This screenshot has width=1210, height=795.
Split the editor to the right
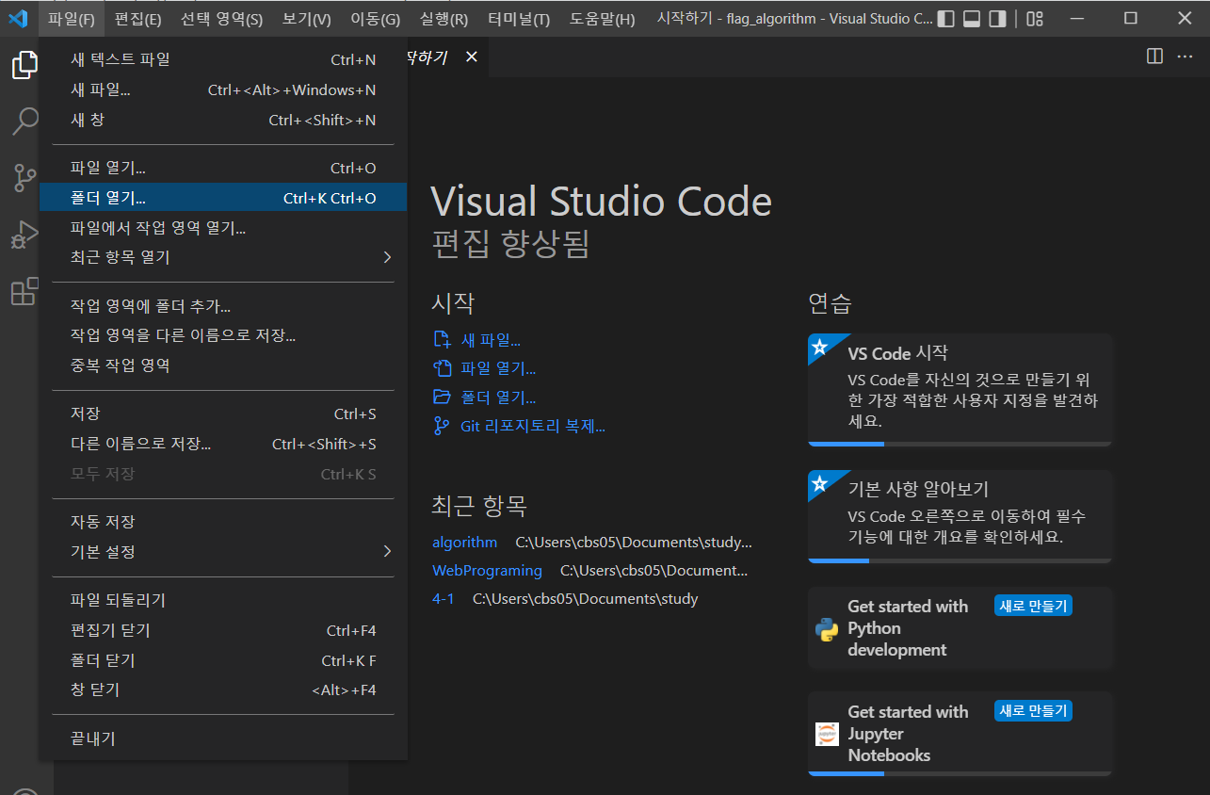(x=1154, y=57)
